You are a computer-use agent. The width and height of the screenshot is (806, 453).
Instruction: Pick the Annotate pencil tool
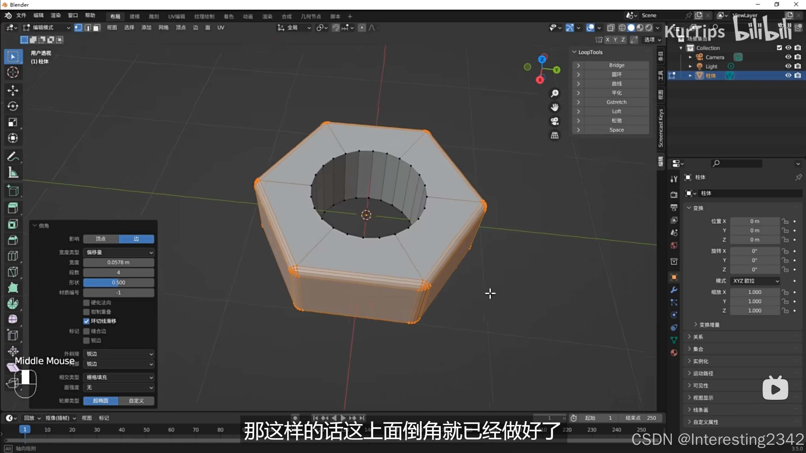13,156
